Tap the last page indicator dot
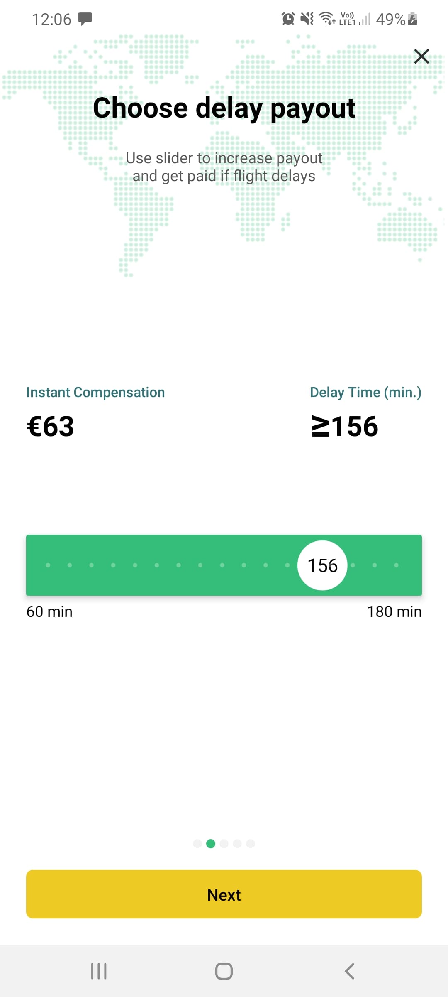Image resolution: width=448 pixels, height=997 pixels. pos(251,843)
